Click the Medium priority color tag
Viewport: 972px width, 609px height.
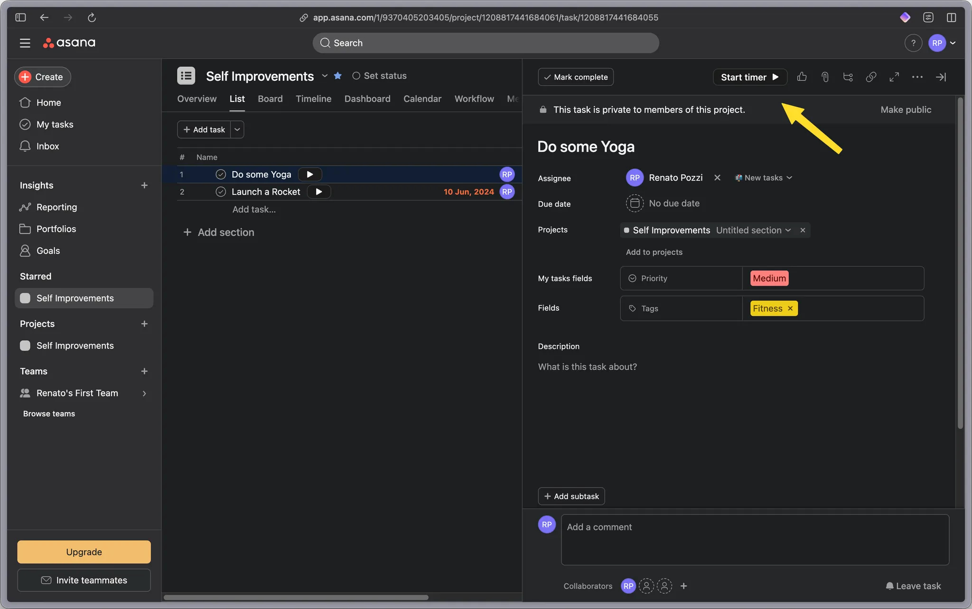(x=769, y=278)
